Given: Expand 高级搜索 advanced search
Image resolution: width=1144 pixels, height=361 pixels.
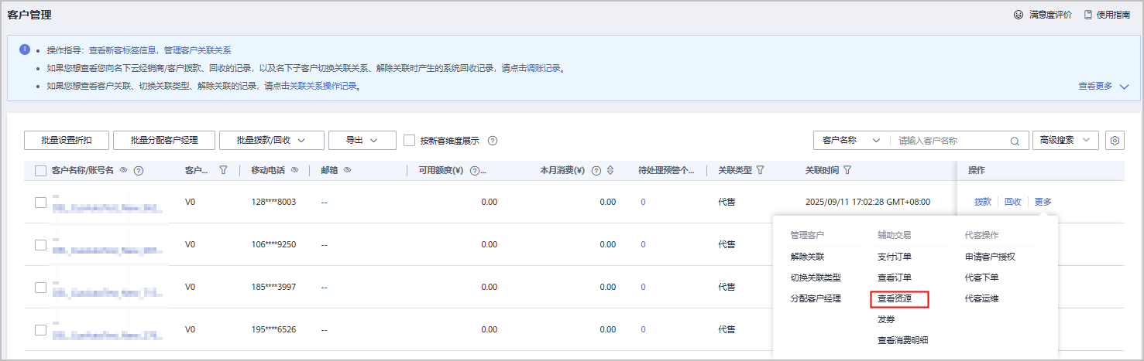Looking at the screenshot, I should pos(1065,140).
